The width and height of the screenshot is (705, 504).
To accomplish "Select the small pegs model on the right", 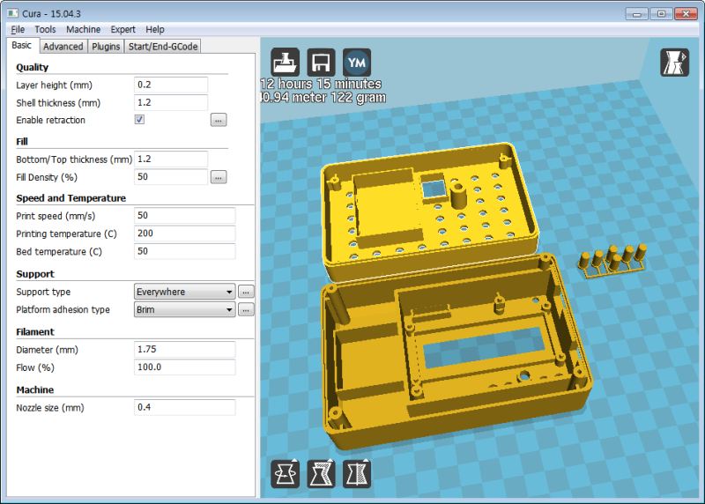I will coord(613,262).
